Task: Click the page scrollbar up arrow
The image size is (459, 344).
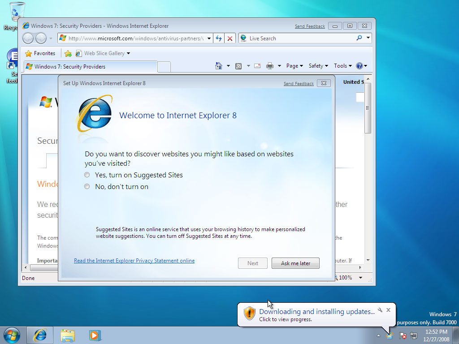Action: point(368,79)
